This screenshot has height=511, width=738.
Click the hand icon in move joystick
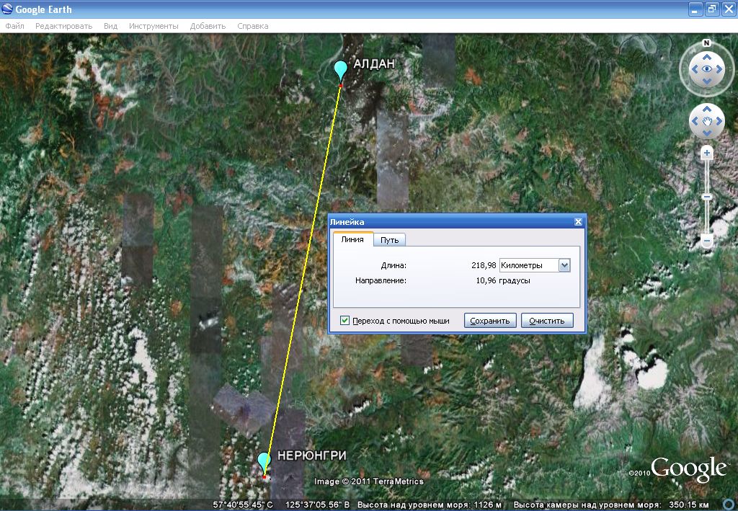tap(707, 121)
